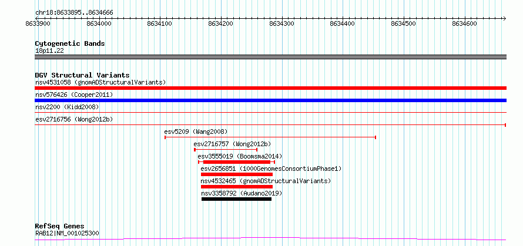Screen dimensions: 523x246
Task: Select ruler position 8633900
Action: pyautogui.click(x=38, y=23)
